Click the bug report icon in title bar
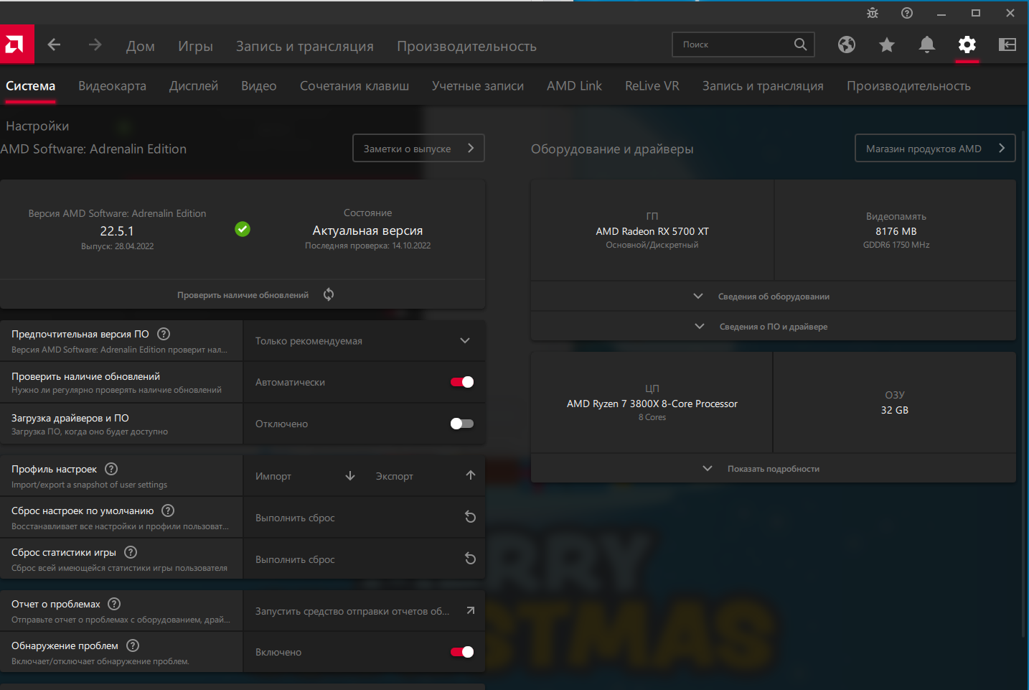Image resolution: width=1029 pixels, height=690 pixels. 873,13
